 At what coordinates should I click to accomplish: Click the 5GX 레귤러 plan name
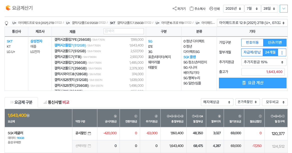(16, 133)
